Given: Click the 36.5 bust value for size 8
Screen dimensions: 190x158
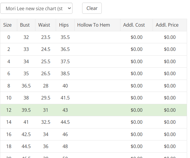Looking at the screenshot, I should pyautogui.click(x=26, y=86).
